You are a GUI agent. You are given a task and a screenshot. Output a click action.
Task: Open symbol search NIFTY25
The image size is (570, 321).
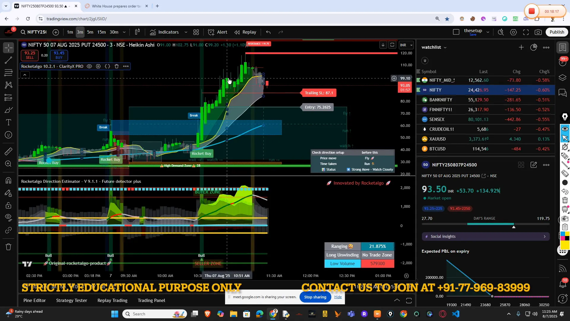click(x=34, y=32)
